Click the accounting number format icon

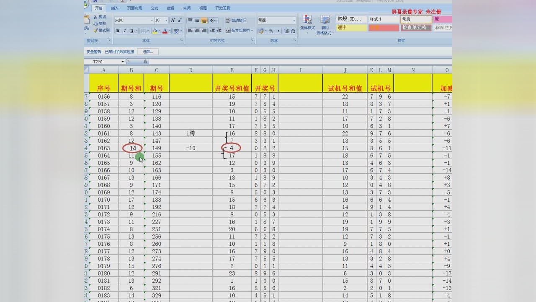[261, 31]
